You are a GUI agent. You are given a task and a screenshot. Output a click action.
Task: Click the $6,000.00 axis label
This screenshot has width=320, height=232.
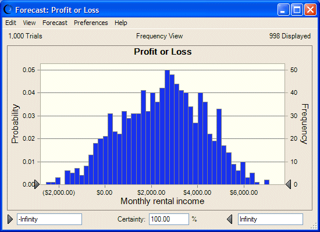[x=244, y=192]
